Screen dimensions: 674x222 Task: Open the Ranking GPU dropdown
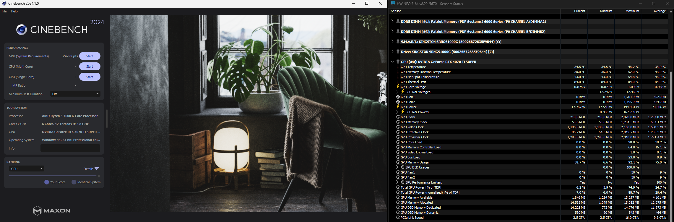click(x=27, y=169)
